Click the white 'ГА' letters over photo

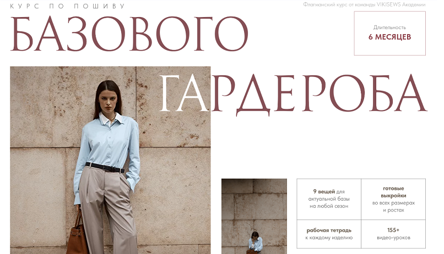185,93
